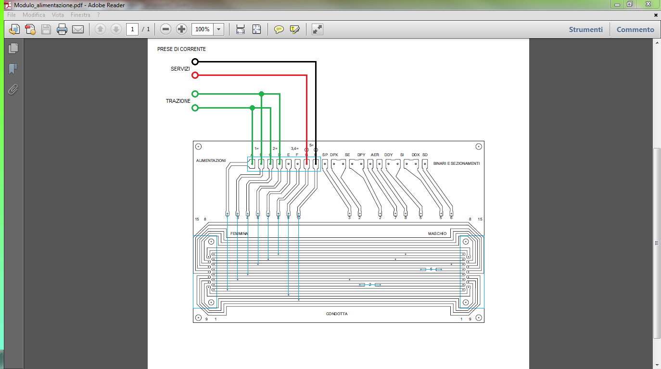
Task: Go to previous page arrow
Action: click(100, 29)
